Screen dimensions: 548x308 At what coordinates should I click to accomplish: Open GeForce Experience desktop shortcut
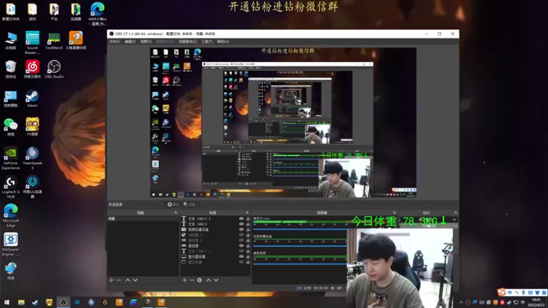pos(10,158)
